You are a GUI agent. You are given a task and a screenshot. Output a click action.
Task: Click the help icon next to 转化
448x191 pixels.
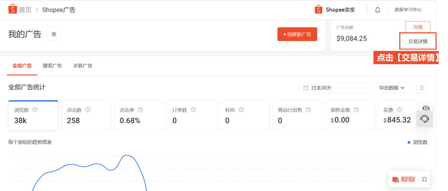[x=241, y=110]
